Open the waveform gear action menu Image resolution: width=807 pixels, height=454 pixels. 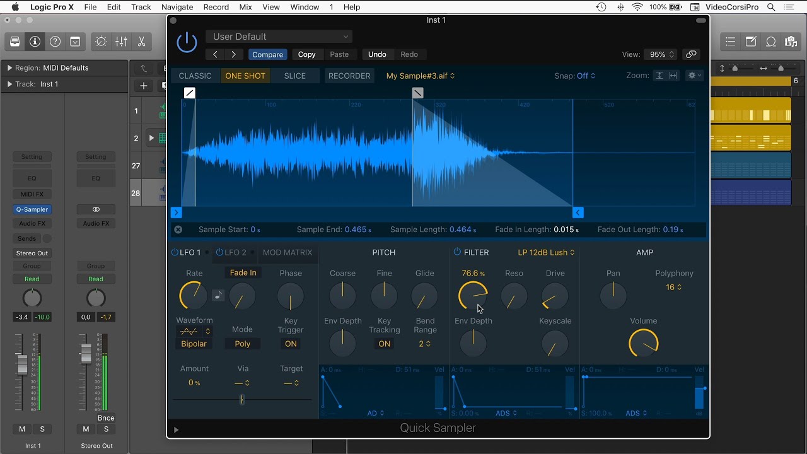694,75
